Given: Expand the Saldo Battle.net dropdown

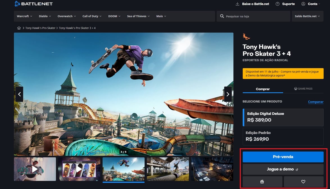Looking at the screenshot, I should pos(307,16).
